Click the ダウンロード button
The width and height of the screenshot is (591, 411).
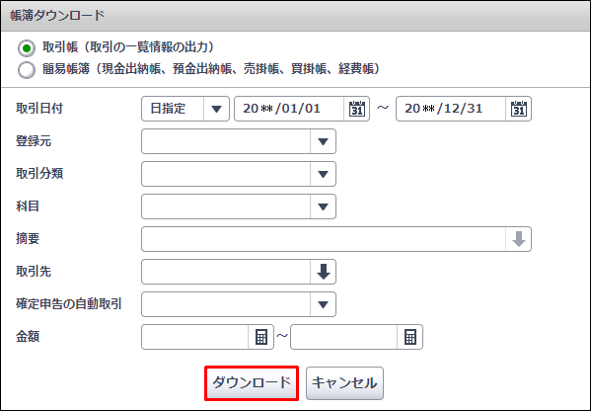252,383
